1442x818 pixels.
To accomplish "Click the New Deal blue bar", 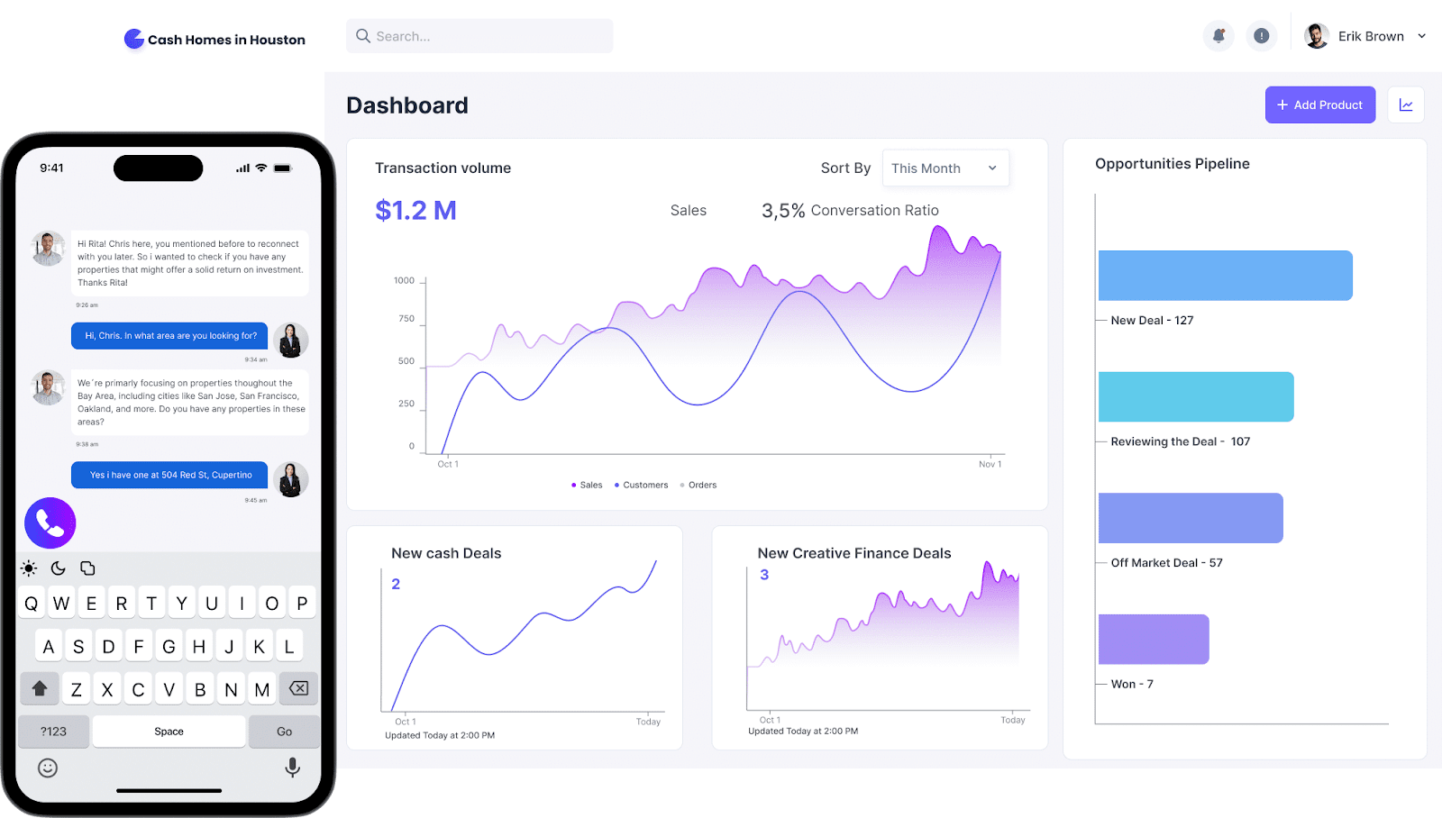I will click(1225, 276).
